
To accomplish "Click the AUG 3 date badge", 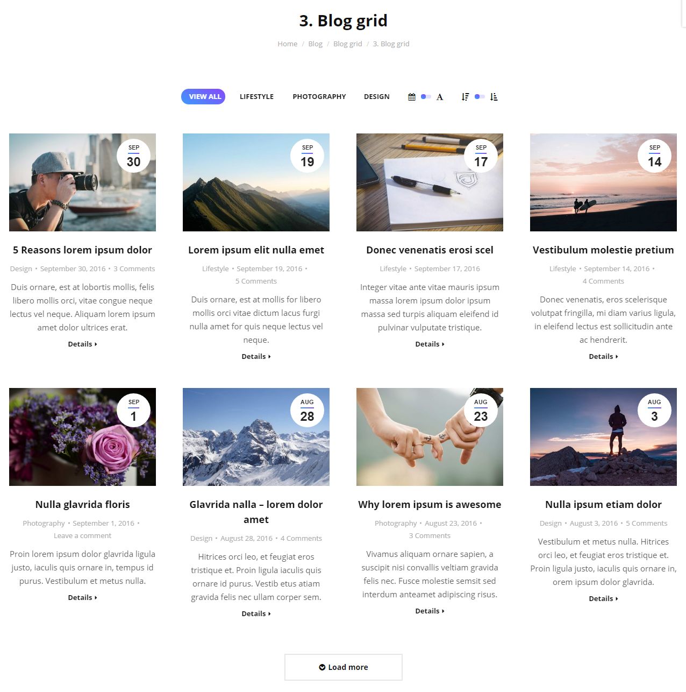I will 654,411.
